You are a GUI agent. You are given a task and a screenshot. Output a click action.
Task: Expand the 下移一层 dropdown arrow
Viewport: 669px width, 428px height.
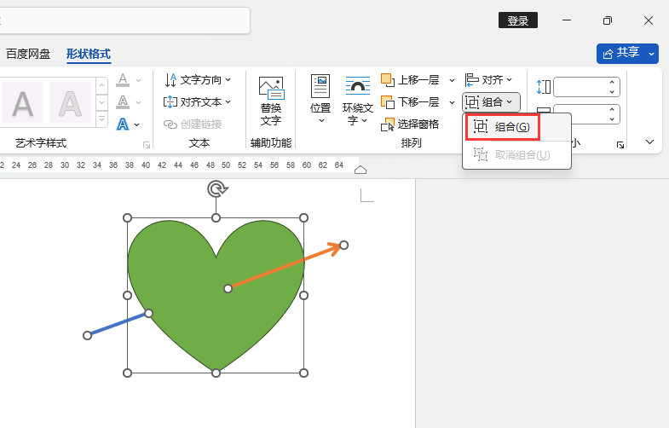pos(452,102)
